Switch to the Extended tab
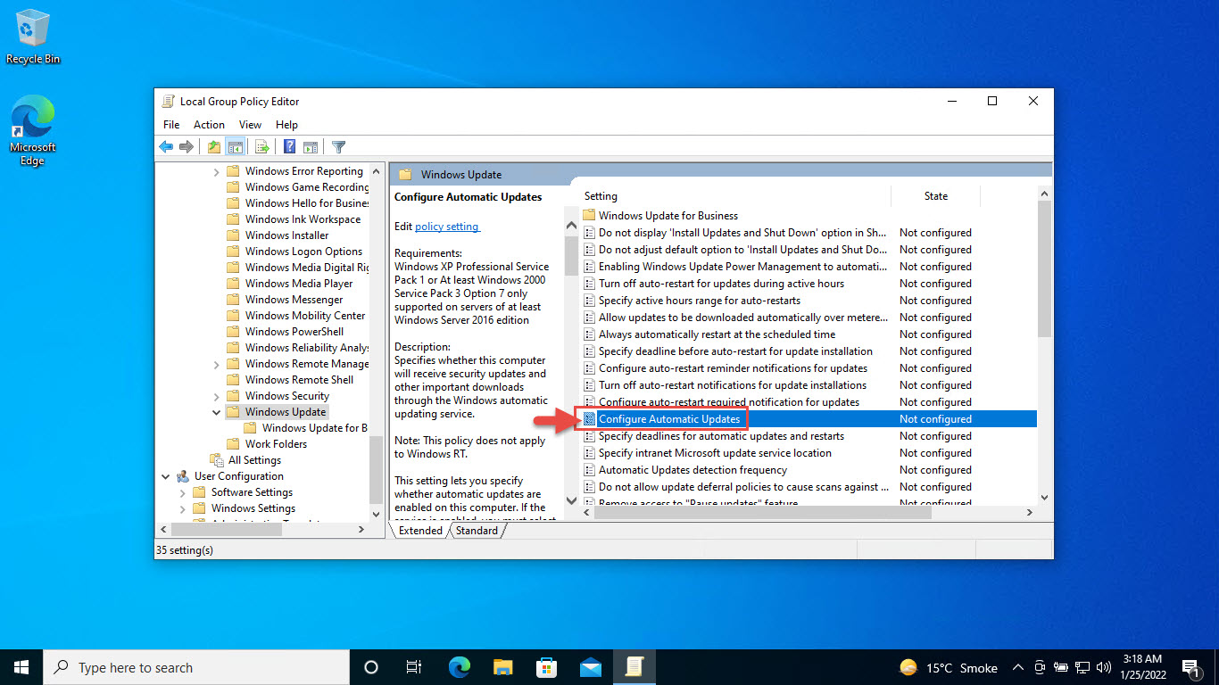The width and height of the screenshot is (1219, 685). [x=420, y=530]
